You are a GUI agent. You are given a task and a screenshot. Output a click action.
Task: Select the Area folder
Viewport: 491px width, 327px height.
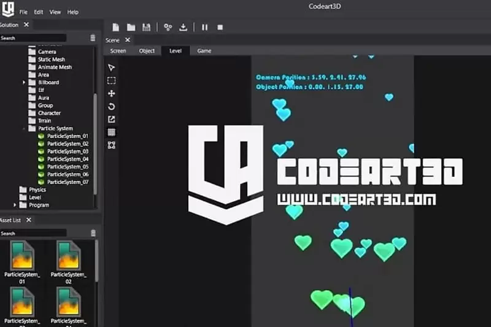39,75
